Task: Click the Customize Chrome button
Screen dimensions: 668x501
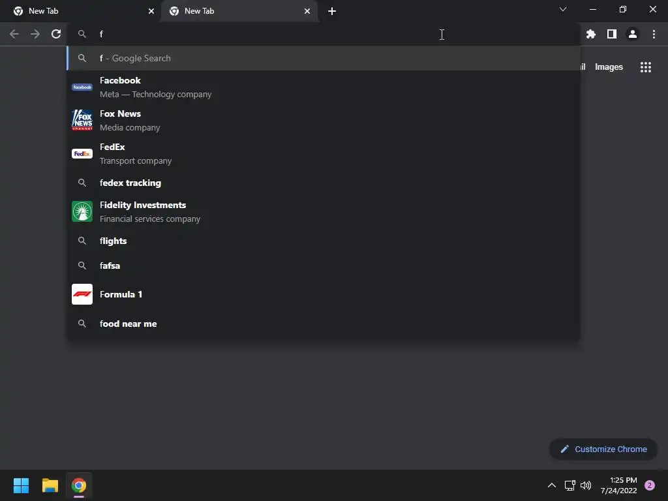Action: [x=603, y=449]
